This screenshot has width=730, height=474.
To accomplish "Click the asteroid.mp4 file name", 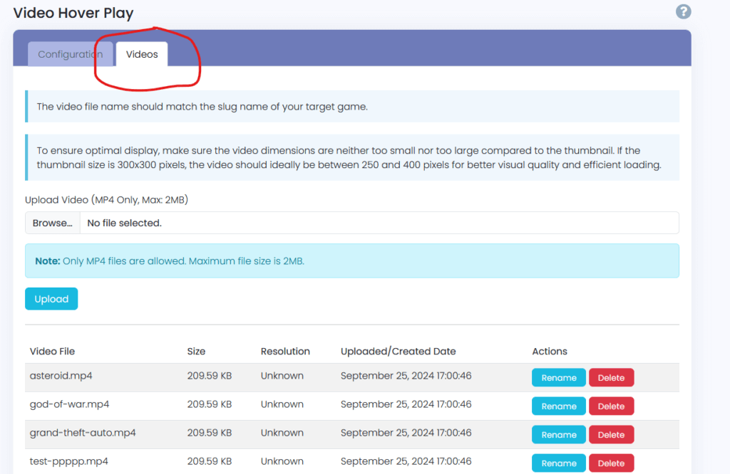I will [61, 376].
